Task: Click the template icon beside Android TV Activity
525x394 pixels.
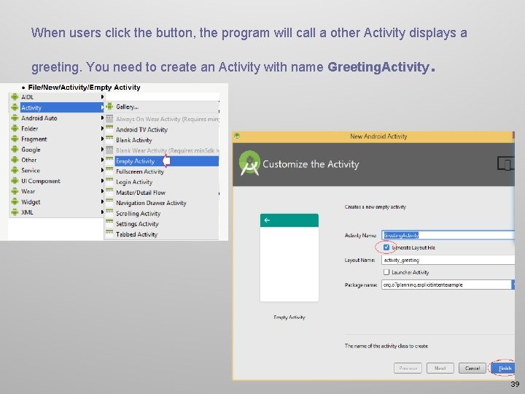Action: click(109, 129)
